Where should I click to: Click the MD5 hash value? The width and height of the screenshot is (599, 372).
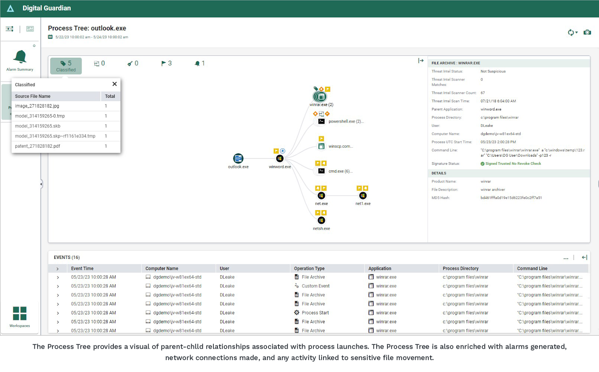pyautogui.click(x=511, y=198)
